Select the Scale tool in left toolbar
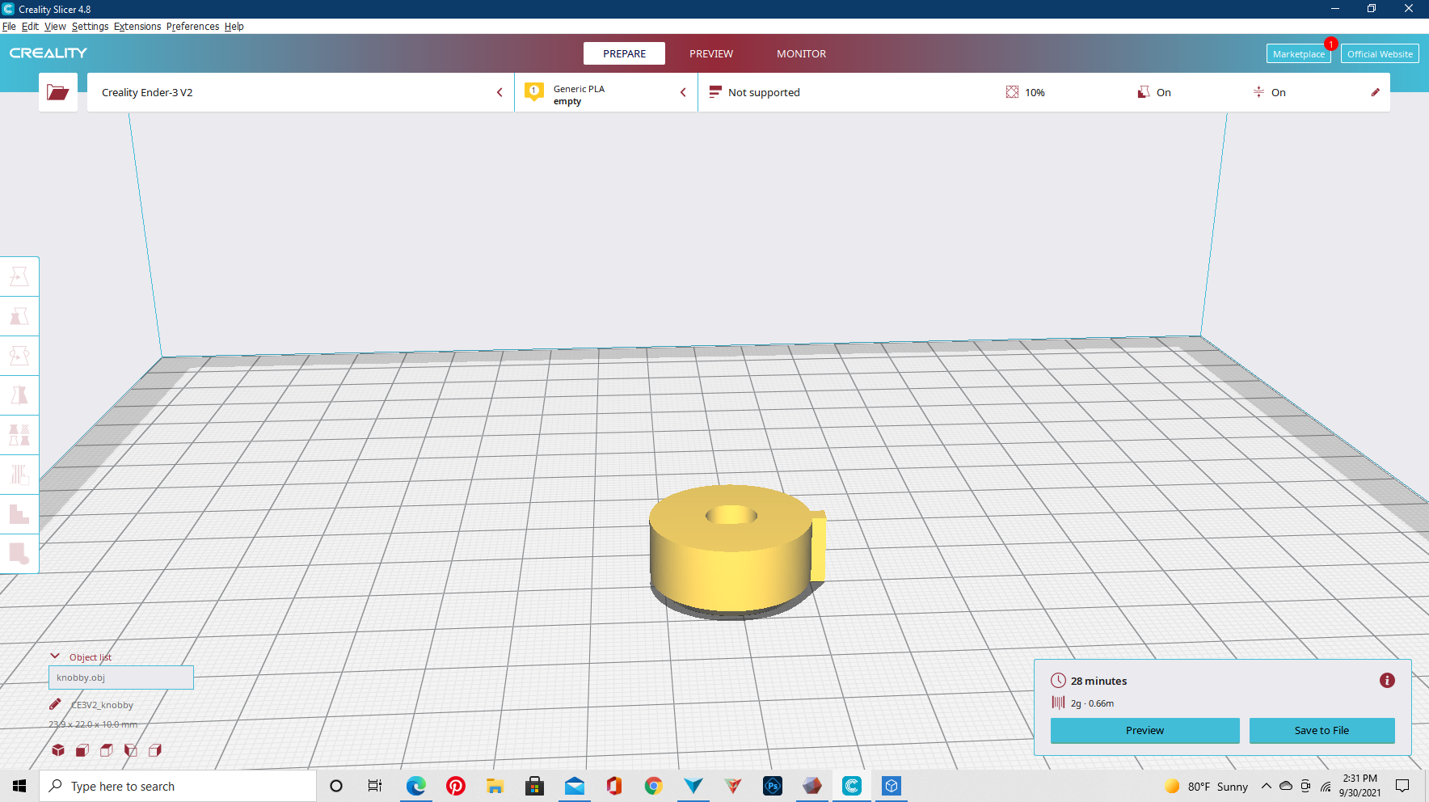1429x802 pixels. [x=19, y=316]
